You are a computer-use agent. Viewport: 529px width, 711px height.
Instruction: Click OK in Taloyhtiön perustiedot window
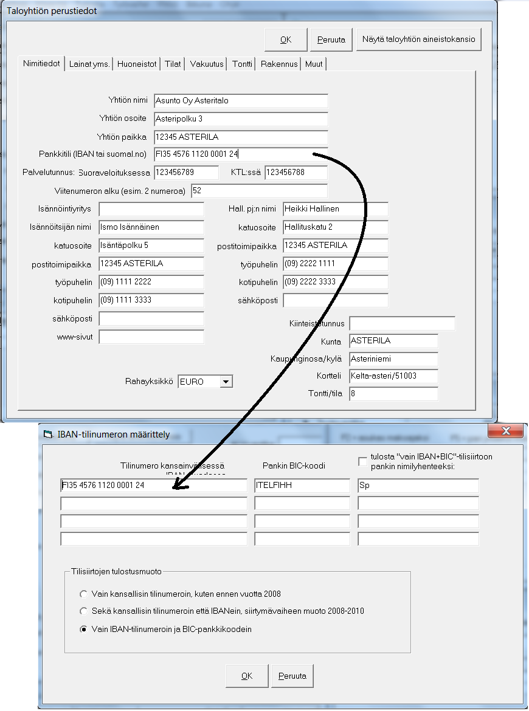point(286,40)
